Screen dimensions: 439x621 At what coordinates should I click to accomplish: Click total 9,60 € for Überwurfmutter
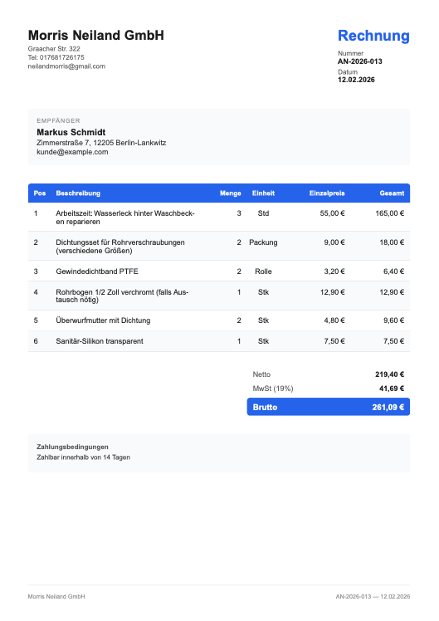click(x=393, y=320)
